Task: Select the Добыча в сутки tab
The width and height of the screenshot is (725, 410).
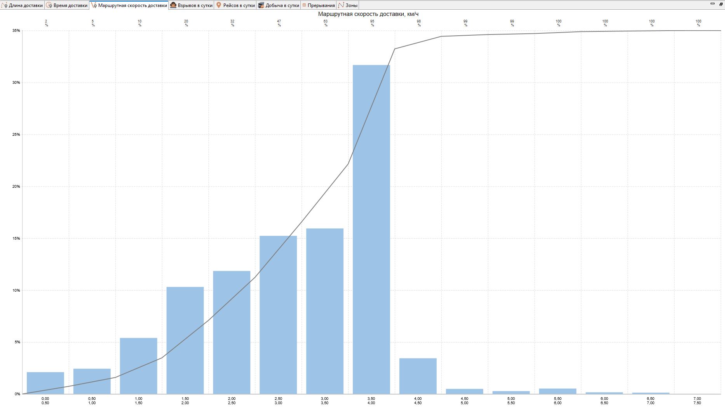Action: pos(279,5)
